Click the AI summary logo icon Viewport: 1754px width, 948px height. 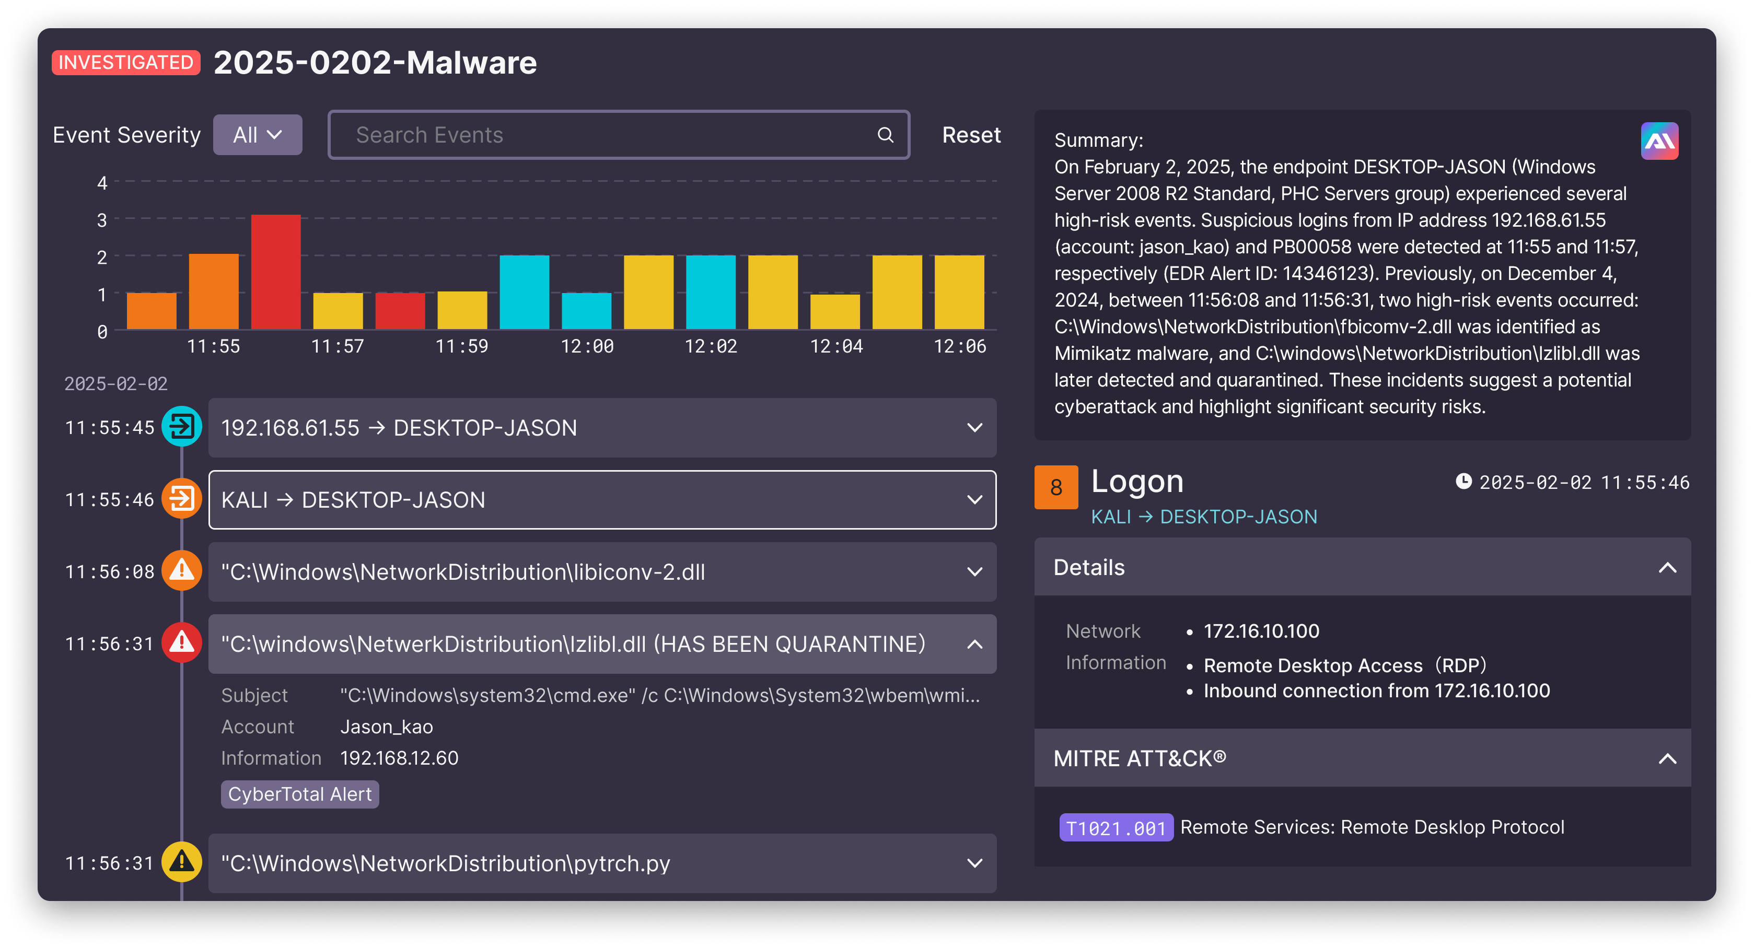click(1659, 141)
